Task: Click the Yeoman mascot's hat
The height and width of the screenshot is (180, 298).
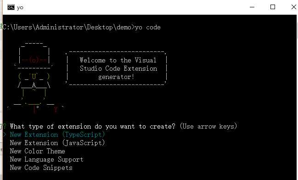Action: 34,55
